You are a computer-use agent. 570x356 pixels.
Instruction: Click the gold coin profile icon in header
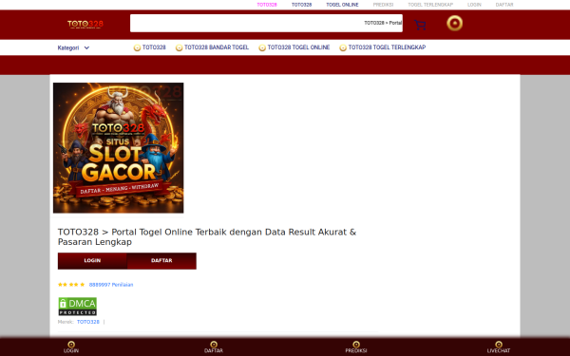tap(454, 23)
